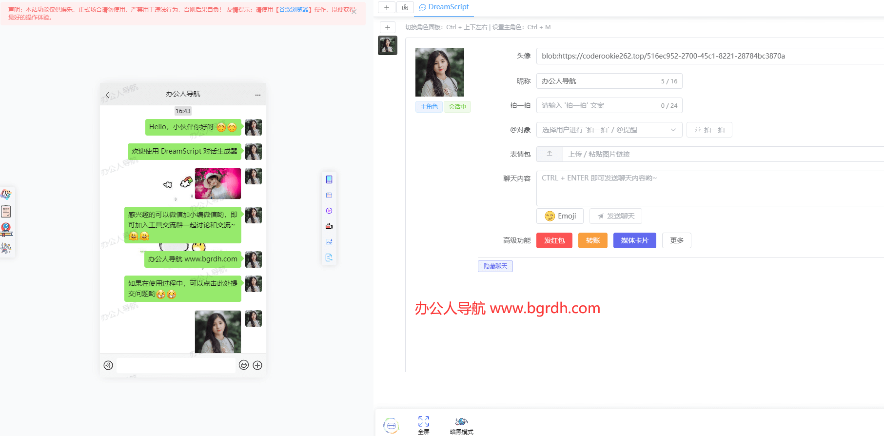Click the 主角色 tag
Screen dimensions: 884x436
(429, 107)
